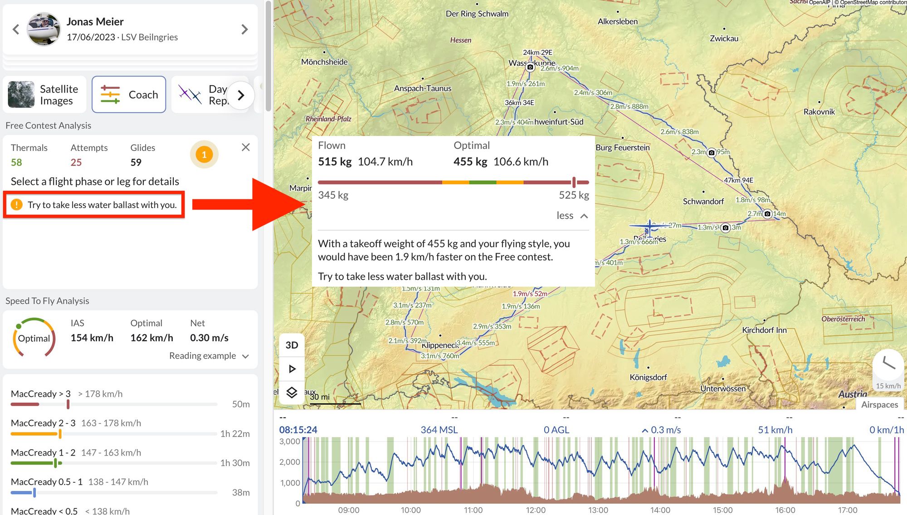907x515 pixels.
Task: Click camera waypoint near 2.7m/s label
Action: (767, 214)
